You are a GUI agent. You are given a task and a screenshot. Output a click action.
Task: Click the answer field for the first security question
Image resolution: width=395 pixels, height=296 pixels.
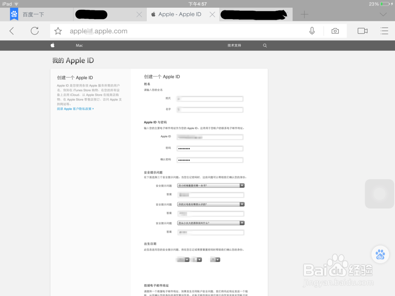211,195
